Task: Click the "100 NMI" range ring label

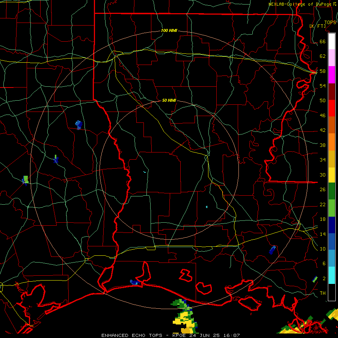Action: pos(169,31)
